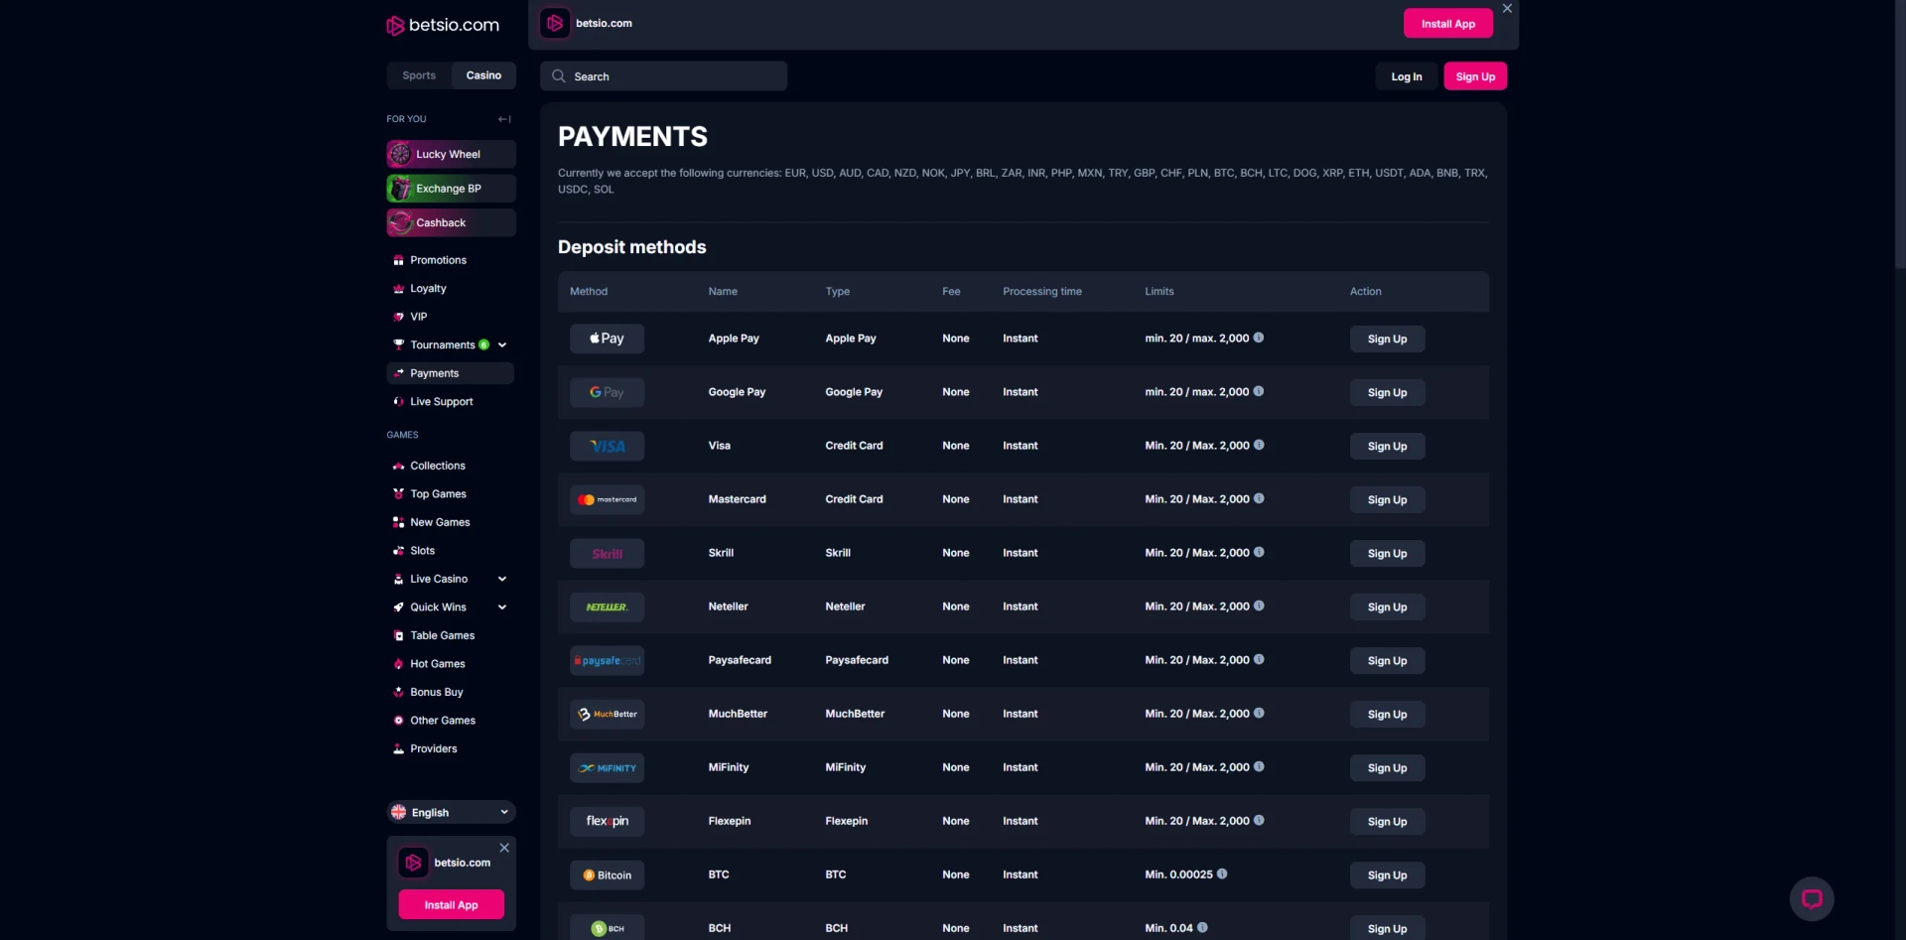1906x940 pixels.
Task: Click the Log In button
Action: pyautogui.click(x=1406, y=76)
